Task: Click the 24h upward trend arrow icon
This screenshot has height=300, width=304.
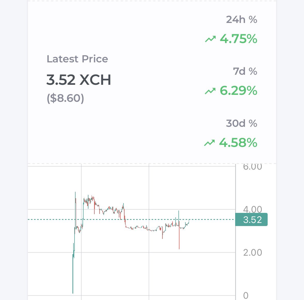Action: 210,39
